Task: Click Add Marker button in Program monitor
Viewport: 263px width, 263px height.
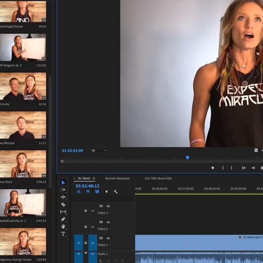Action: [213, 167]
